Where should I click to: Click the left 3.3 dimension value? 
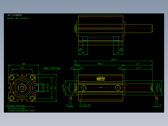82,68
